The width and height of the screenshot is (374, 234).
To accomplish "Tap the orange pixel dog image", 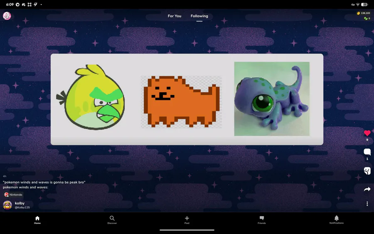I will 181,102.
